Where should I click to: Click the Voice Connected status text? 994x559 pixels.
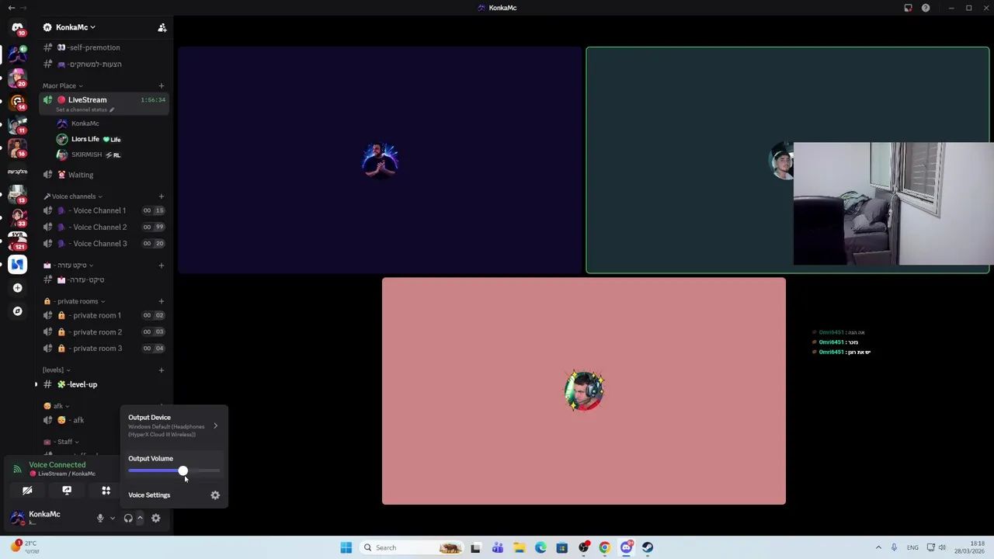click(x=57, y=465)
